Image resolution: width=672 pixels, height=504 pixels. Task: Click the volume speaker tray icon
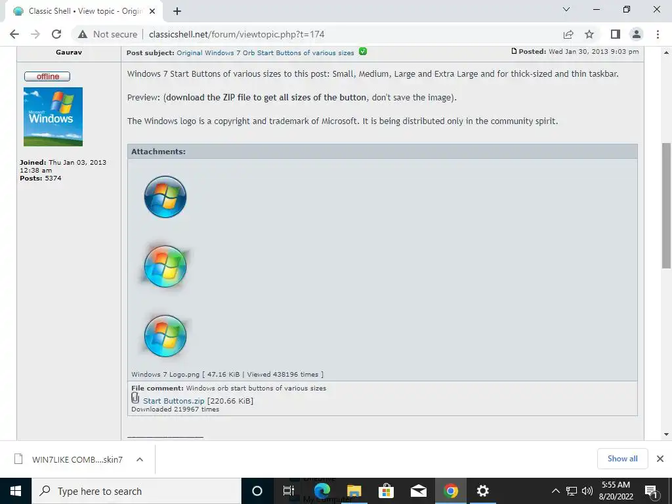click(x=587, y=491)
